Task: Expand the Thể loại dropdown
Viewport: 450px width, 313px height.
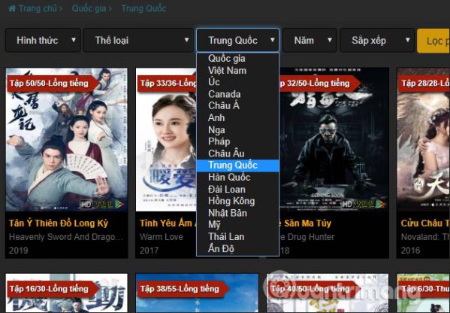Action: 138,40
